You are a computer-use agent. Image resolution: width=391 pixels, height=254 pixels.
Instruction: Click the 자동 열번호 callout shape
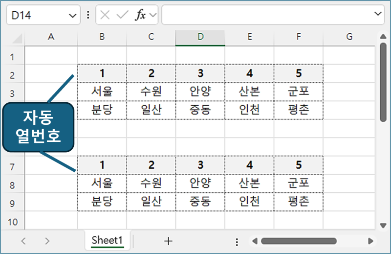click(38, 127)
